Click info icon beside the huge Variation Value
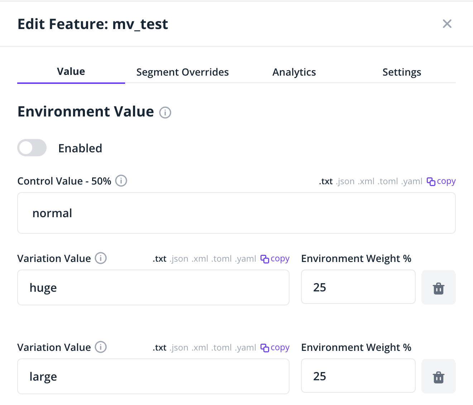 (x=101, y=258)
